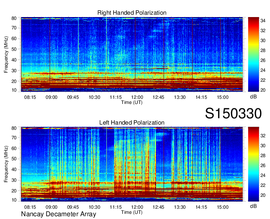The width and height of the screenshot is (270, 219).
Task: Click 11:15 time tick under Left Handed plot
Action: coord(116,207)
